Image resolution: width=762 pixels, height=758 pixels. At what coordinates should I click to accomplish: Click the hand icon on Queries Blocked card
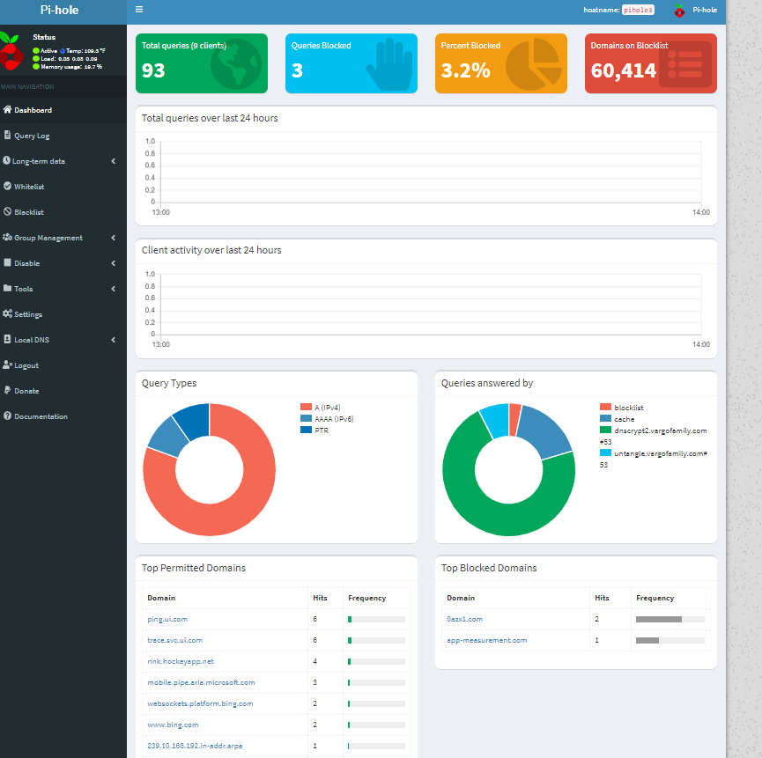tap(389, 64)
